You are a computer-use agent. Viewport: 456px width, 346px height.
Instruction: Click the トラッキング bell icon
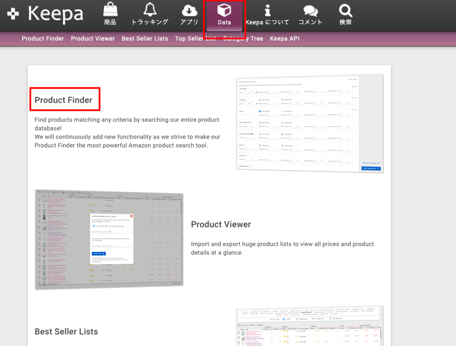click(150, 10)
